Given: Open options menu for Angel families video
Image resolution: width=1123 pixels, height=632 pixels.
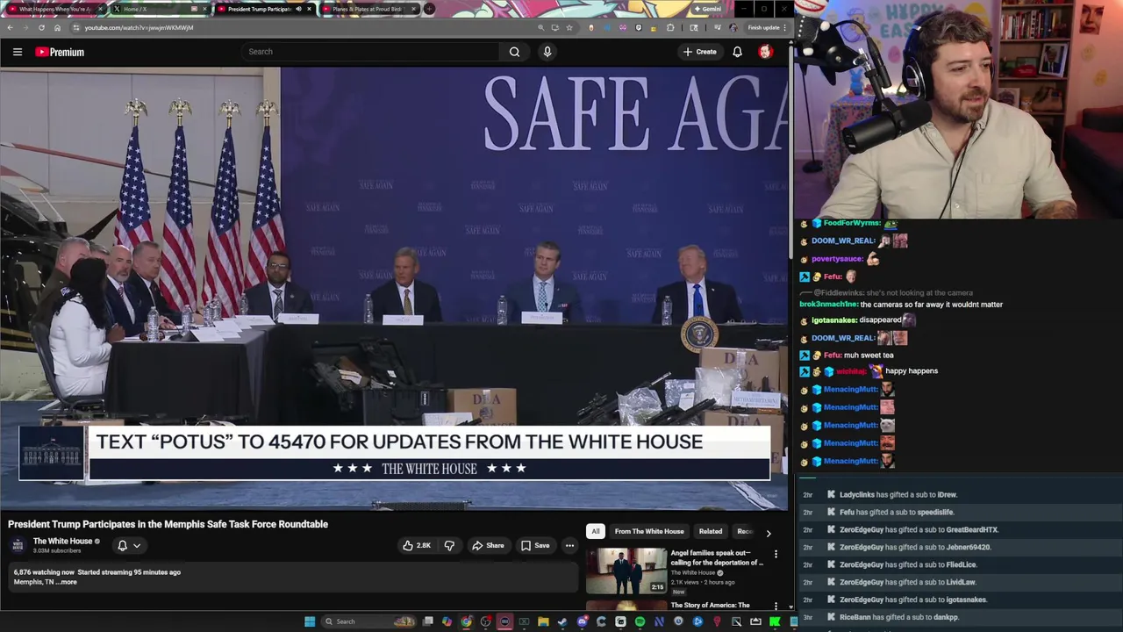Looking at the screenshot, I should coord(776,554).
